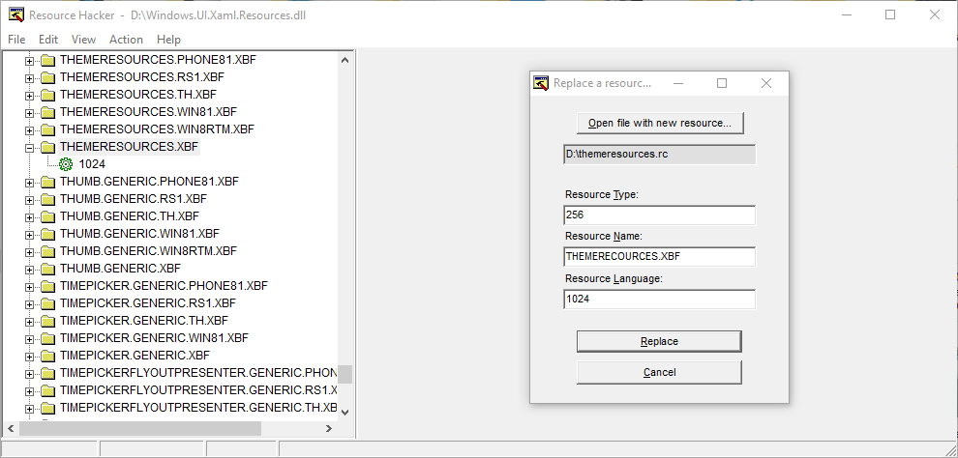Expand THEMERESOURCES.PHONE81.XBF tree node
958x458 pixels.
pos(29,61)
